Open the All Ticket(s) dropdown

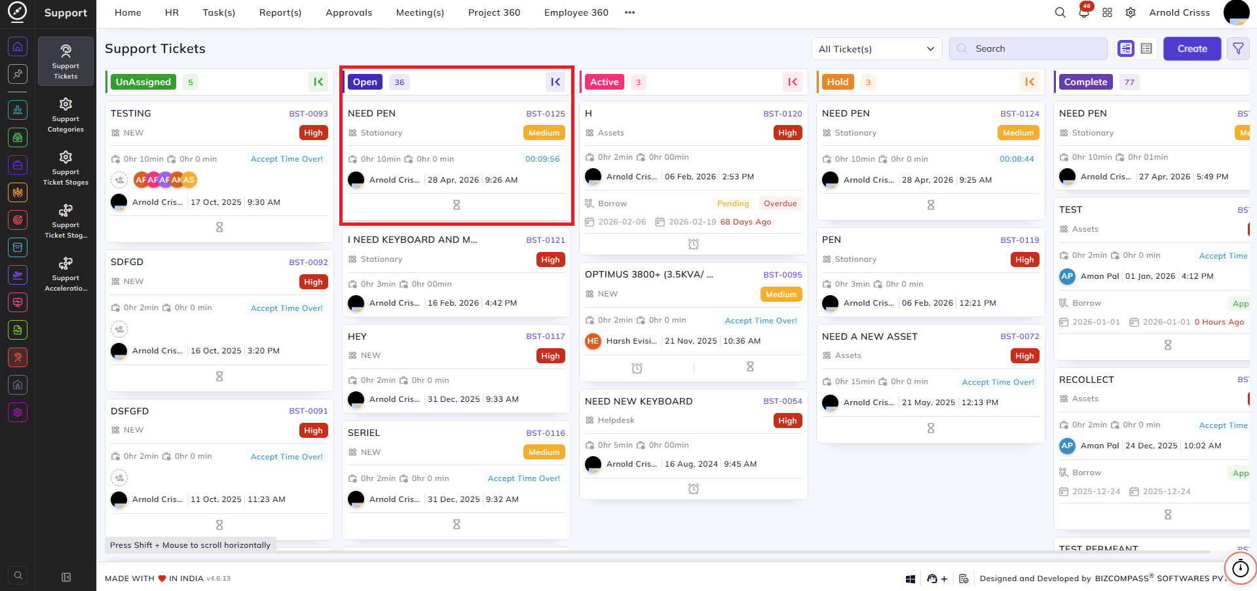click(x=876, y=49)
